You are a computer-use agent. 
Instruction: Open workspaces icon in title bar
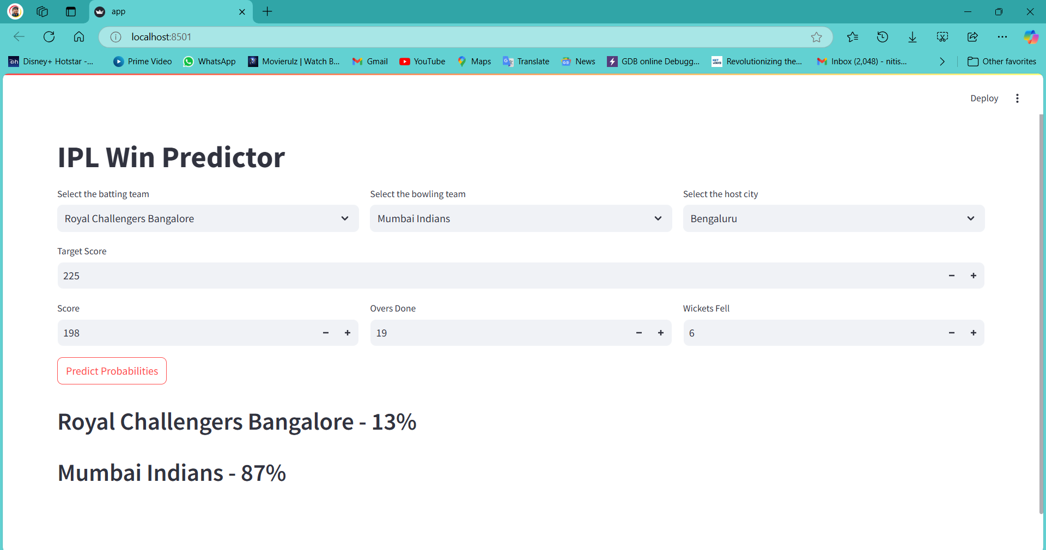[42, 11]
